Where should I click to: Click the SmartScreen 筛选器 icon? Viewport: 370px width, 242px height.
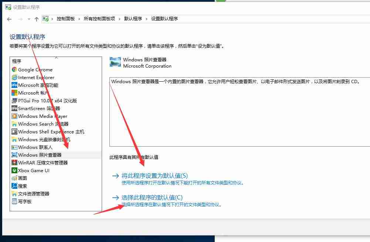14,109
